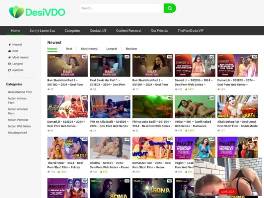This screenshot has width=264, height=198.
Task: Open the Content Removal page
Action: click(129, 31)
